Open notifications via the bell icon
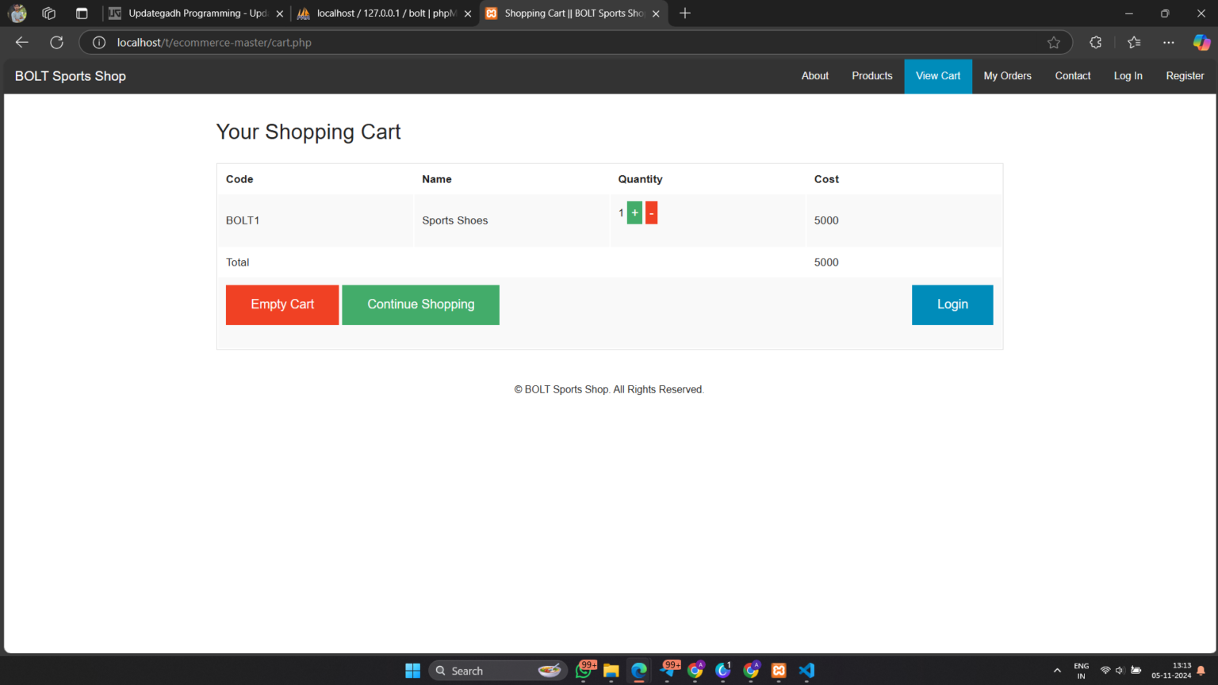Screen dimensions: 1218x685 tap(1199, 670)
